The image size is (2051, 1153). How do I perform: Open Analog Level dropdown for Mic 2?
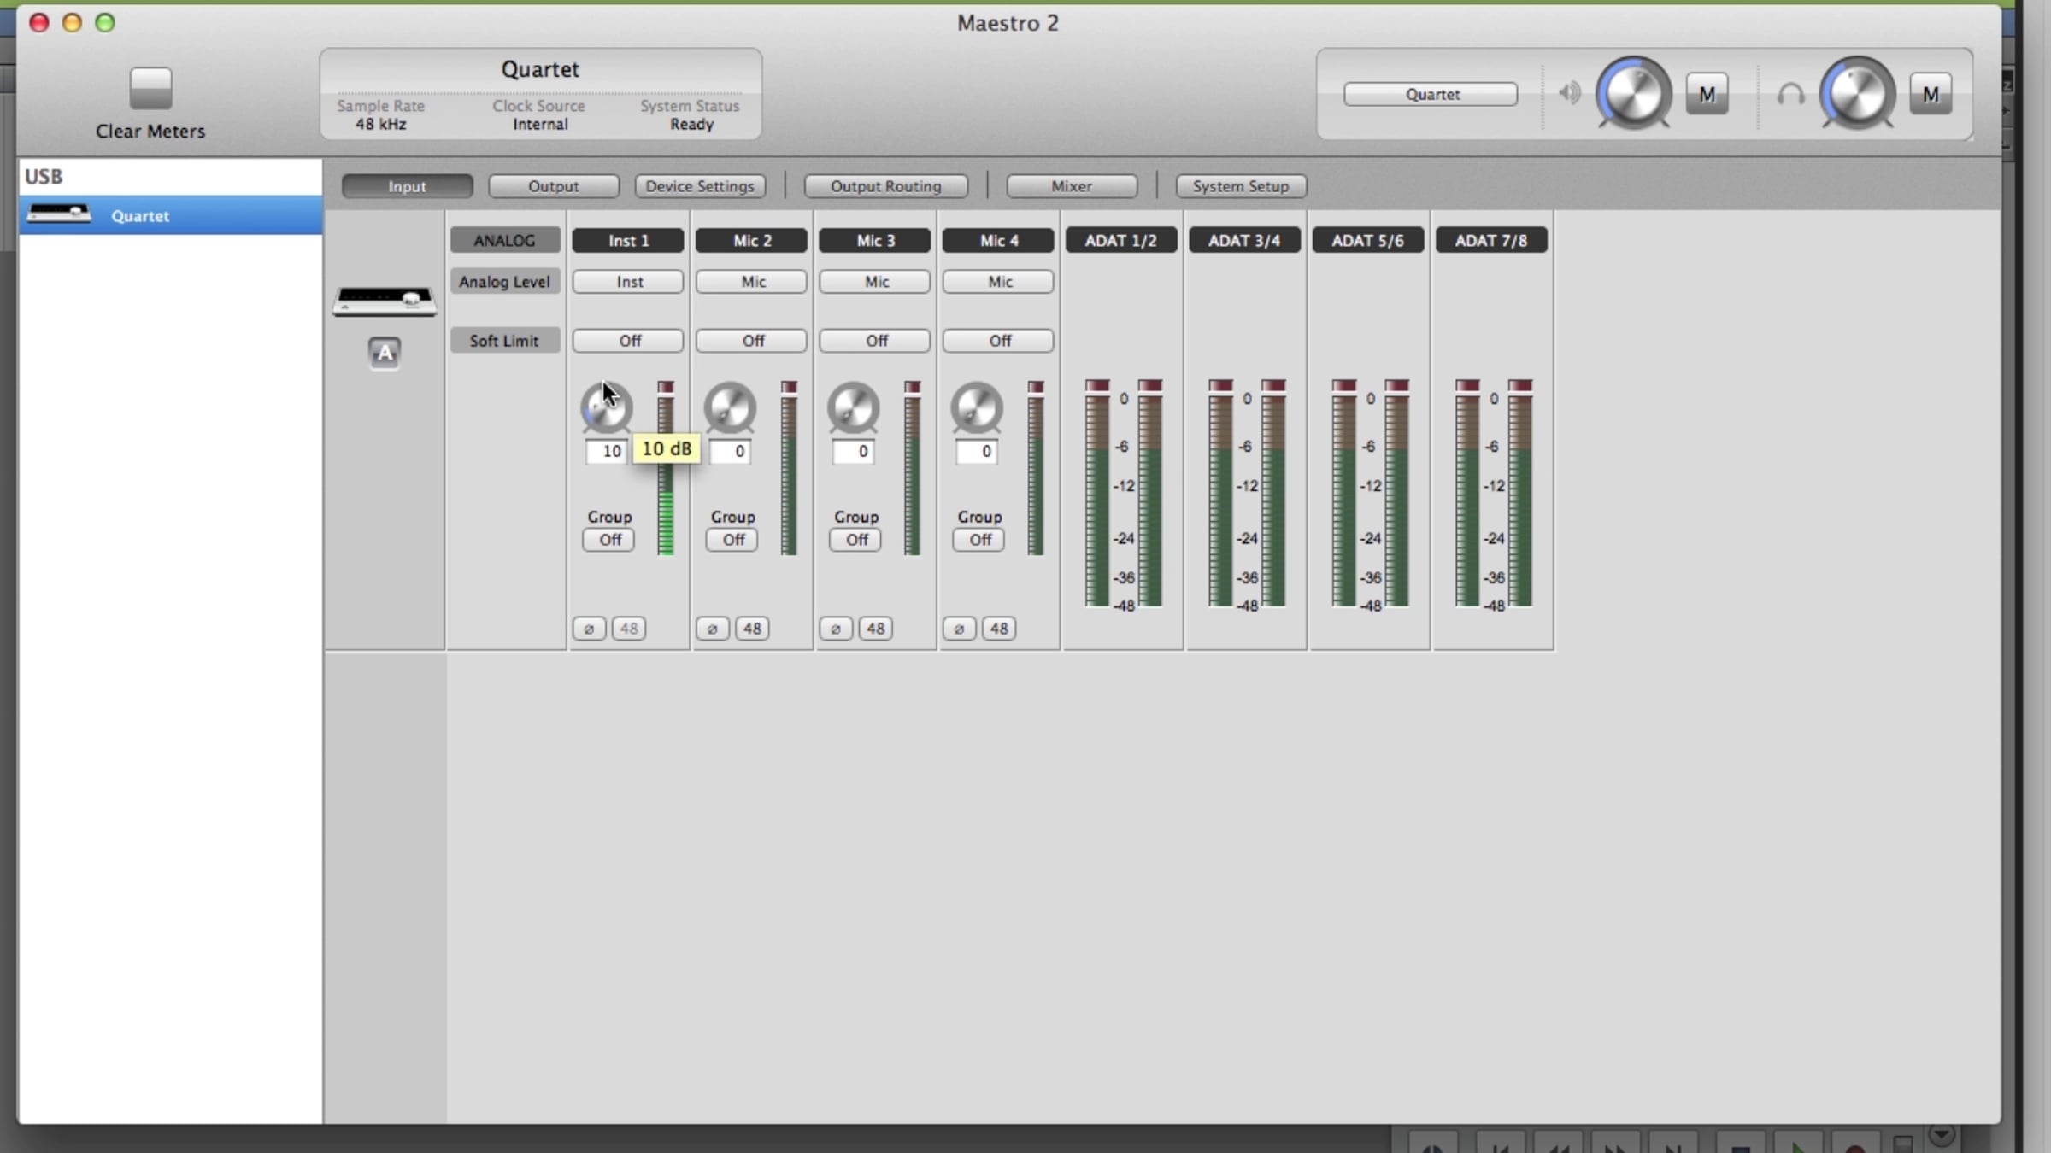point(751,282)
